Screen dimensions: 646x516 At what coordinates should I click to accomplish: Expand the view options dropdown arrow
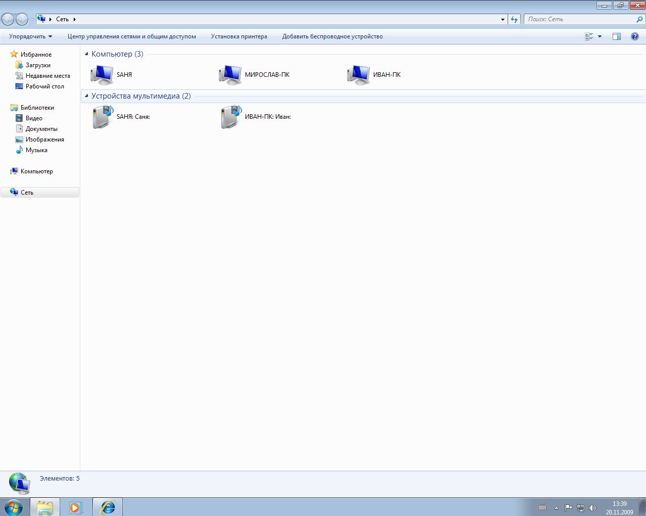coord(600,36)
